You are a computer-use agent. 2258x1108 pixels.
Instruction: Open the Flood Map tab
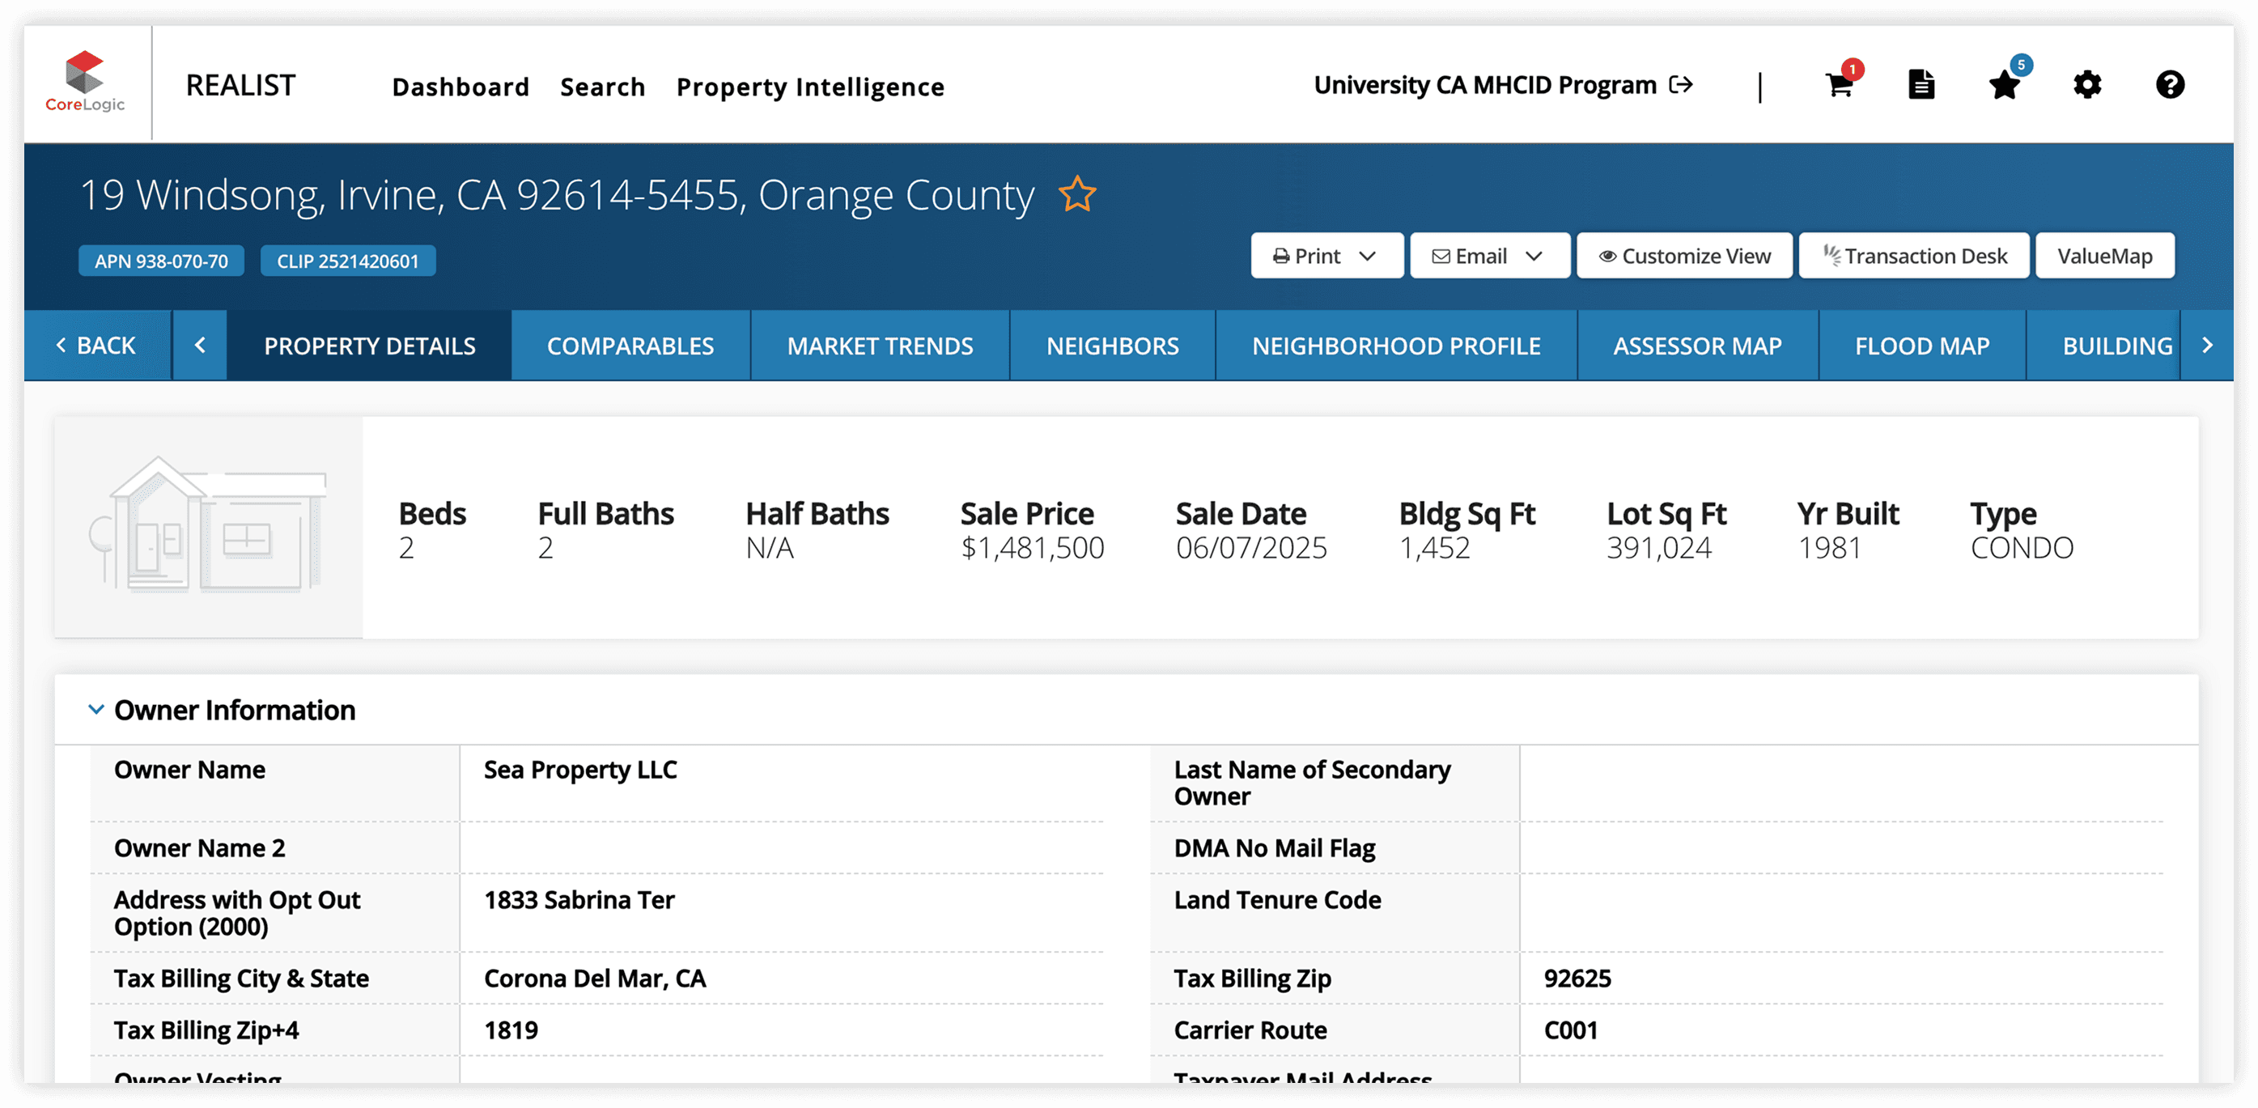pyautogui.click(x=1921, y=346)
